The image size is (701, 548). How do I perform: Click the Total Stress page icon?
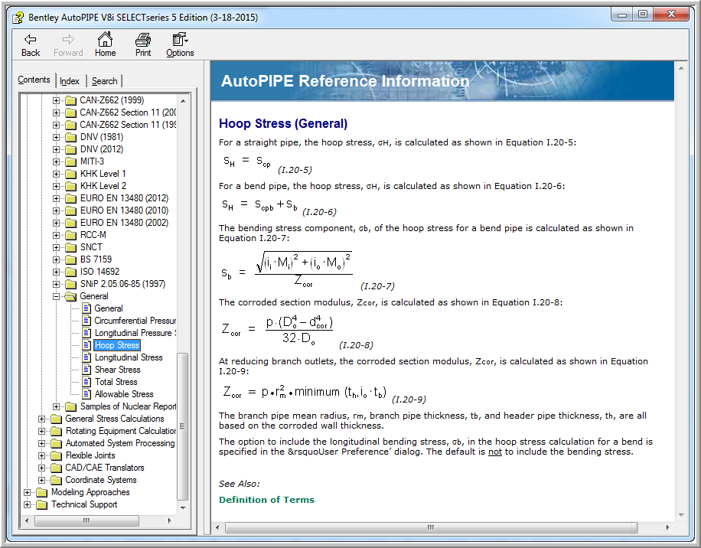(86, 382)
